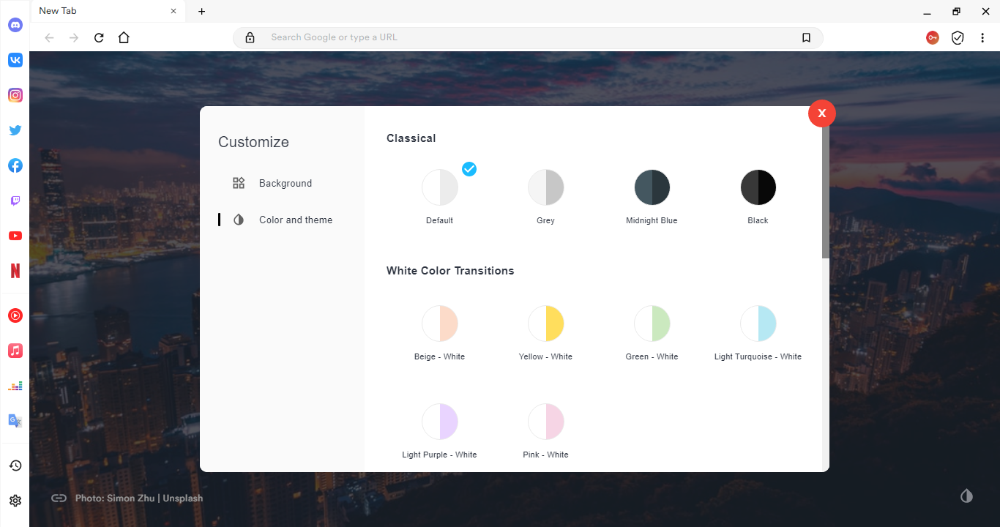Open Apple Music shortcut
The image size is (1000, 527).
click(15, 350)
